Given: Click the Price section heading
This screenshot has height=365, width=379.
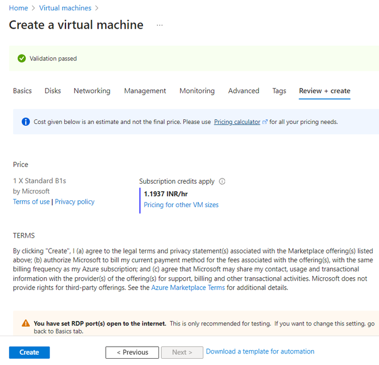Looking at the screenshot, I should [x=21, y=165].
